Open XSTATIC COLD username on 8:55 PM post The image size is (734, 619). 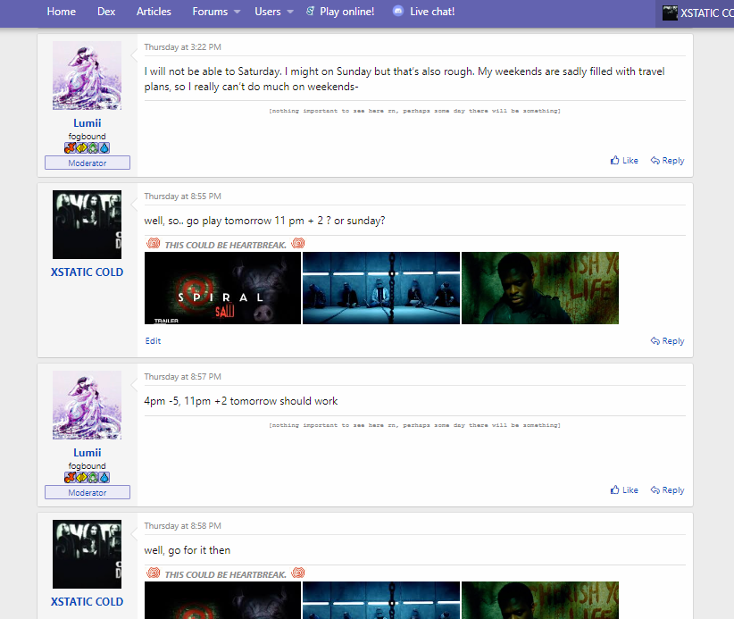[88, 272]
